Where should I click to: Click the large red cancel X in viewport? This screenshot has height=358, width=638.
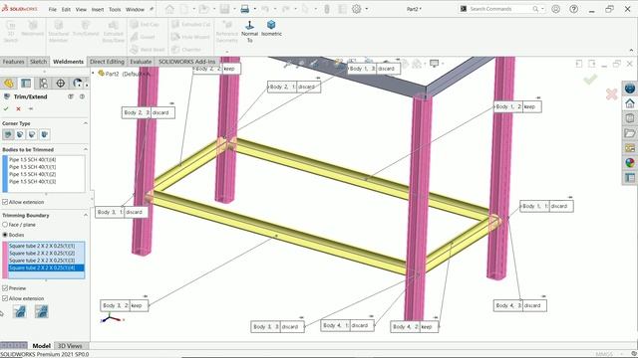tap(611, 94)
